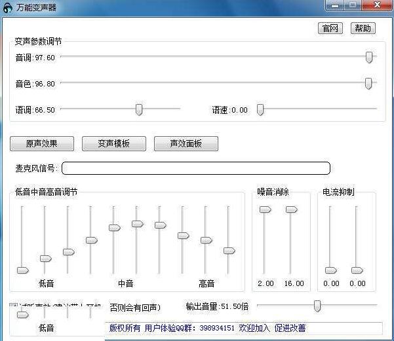Click the 语速:0.00 value label
Image resolution: width=394 pixels, height=341 pixels.
click(x=229, y=110)
